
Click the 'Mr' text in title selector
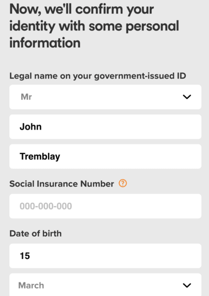[26, 97]
